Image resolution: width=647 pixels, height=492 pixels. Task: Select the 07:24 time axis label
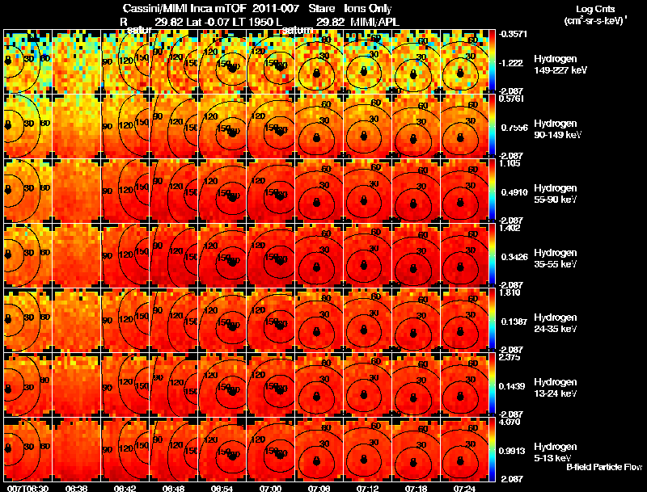[x=464, y=488]
